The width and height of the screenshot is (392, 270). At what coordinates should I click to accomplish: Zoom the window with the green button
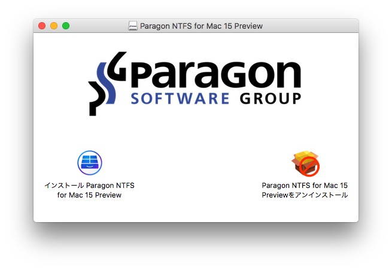click(x=66, y=26)
